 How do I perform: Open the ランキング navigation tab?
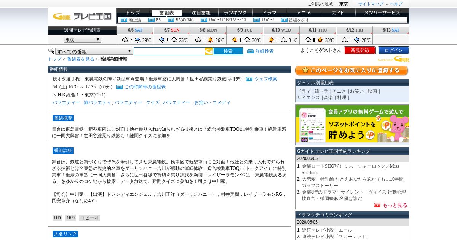[235, 13]
